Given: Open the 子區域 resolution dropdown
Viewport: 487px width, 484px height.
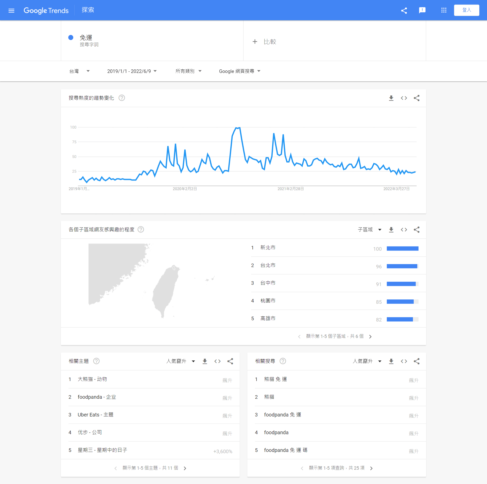Looking at the screenshot, I should coord(370,229).
